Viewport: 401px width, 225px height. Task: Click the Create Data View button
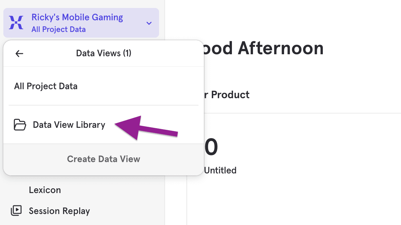tap(104, 159)
